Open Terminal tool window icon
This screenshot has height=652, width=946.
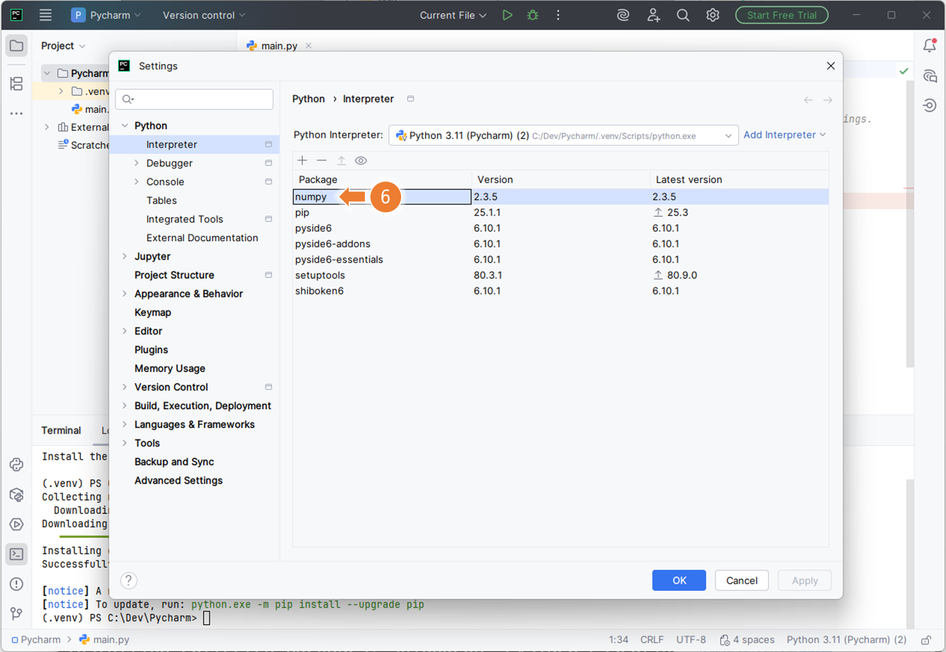click(16, 554)
